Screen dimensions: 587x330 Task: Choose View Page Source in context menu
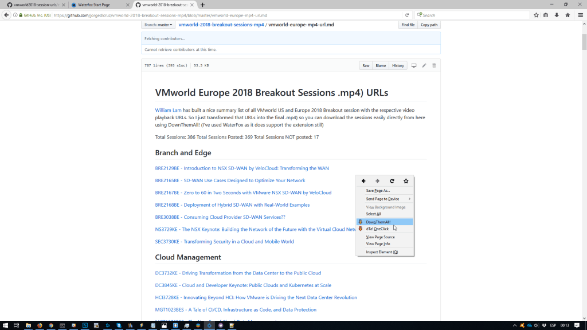pyautogui.click(x=380, y=237)
